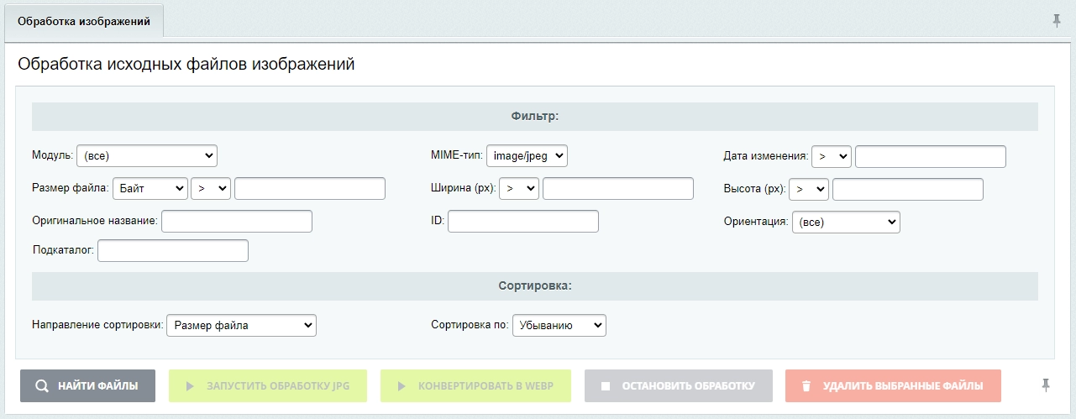1076x419 pixels.
Task: Focus the Оригинальное название text field
Action: [x=237, y=222]
